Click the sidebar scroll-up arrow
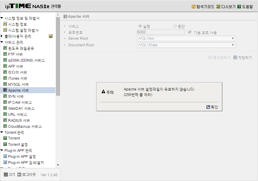This screenshot has width=258, height=181. pyautogui.click(x=58, y=15)
